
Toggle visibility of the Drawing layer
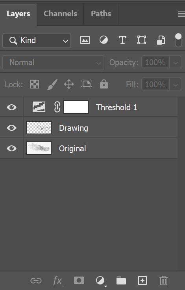11,128
